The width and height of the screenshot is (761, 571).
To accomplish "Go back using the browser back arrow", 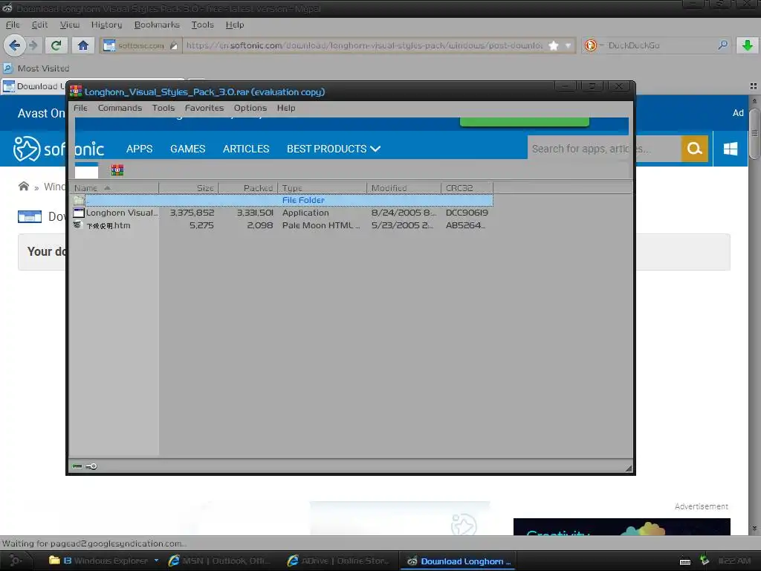I will point(15,45).
